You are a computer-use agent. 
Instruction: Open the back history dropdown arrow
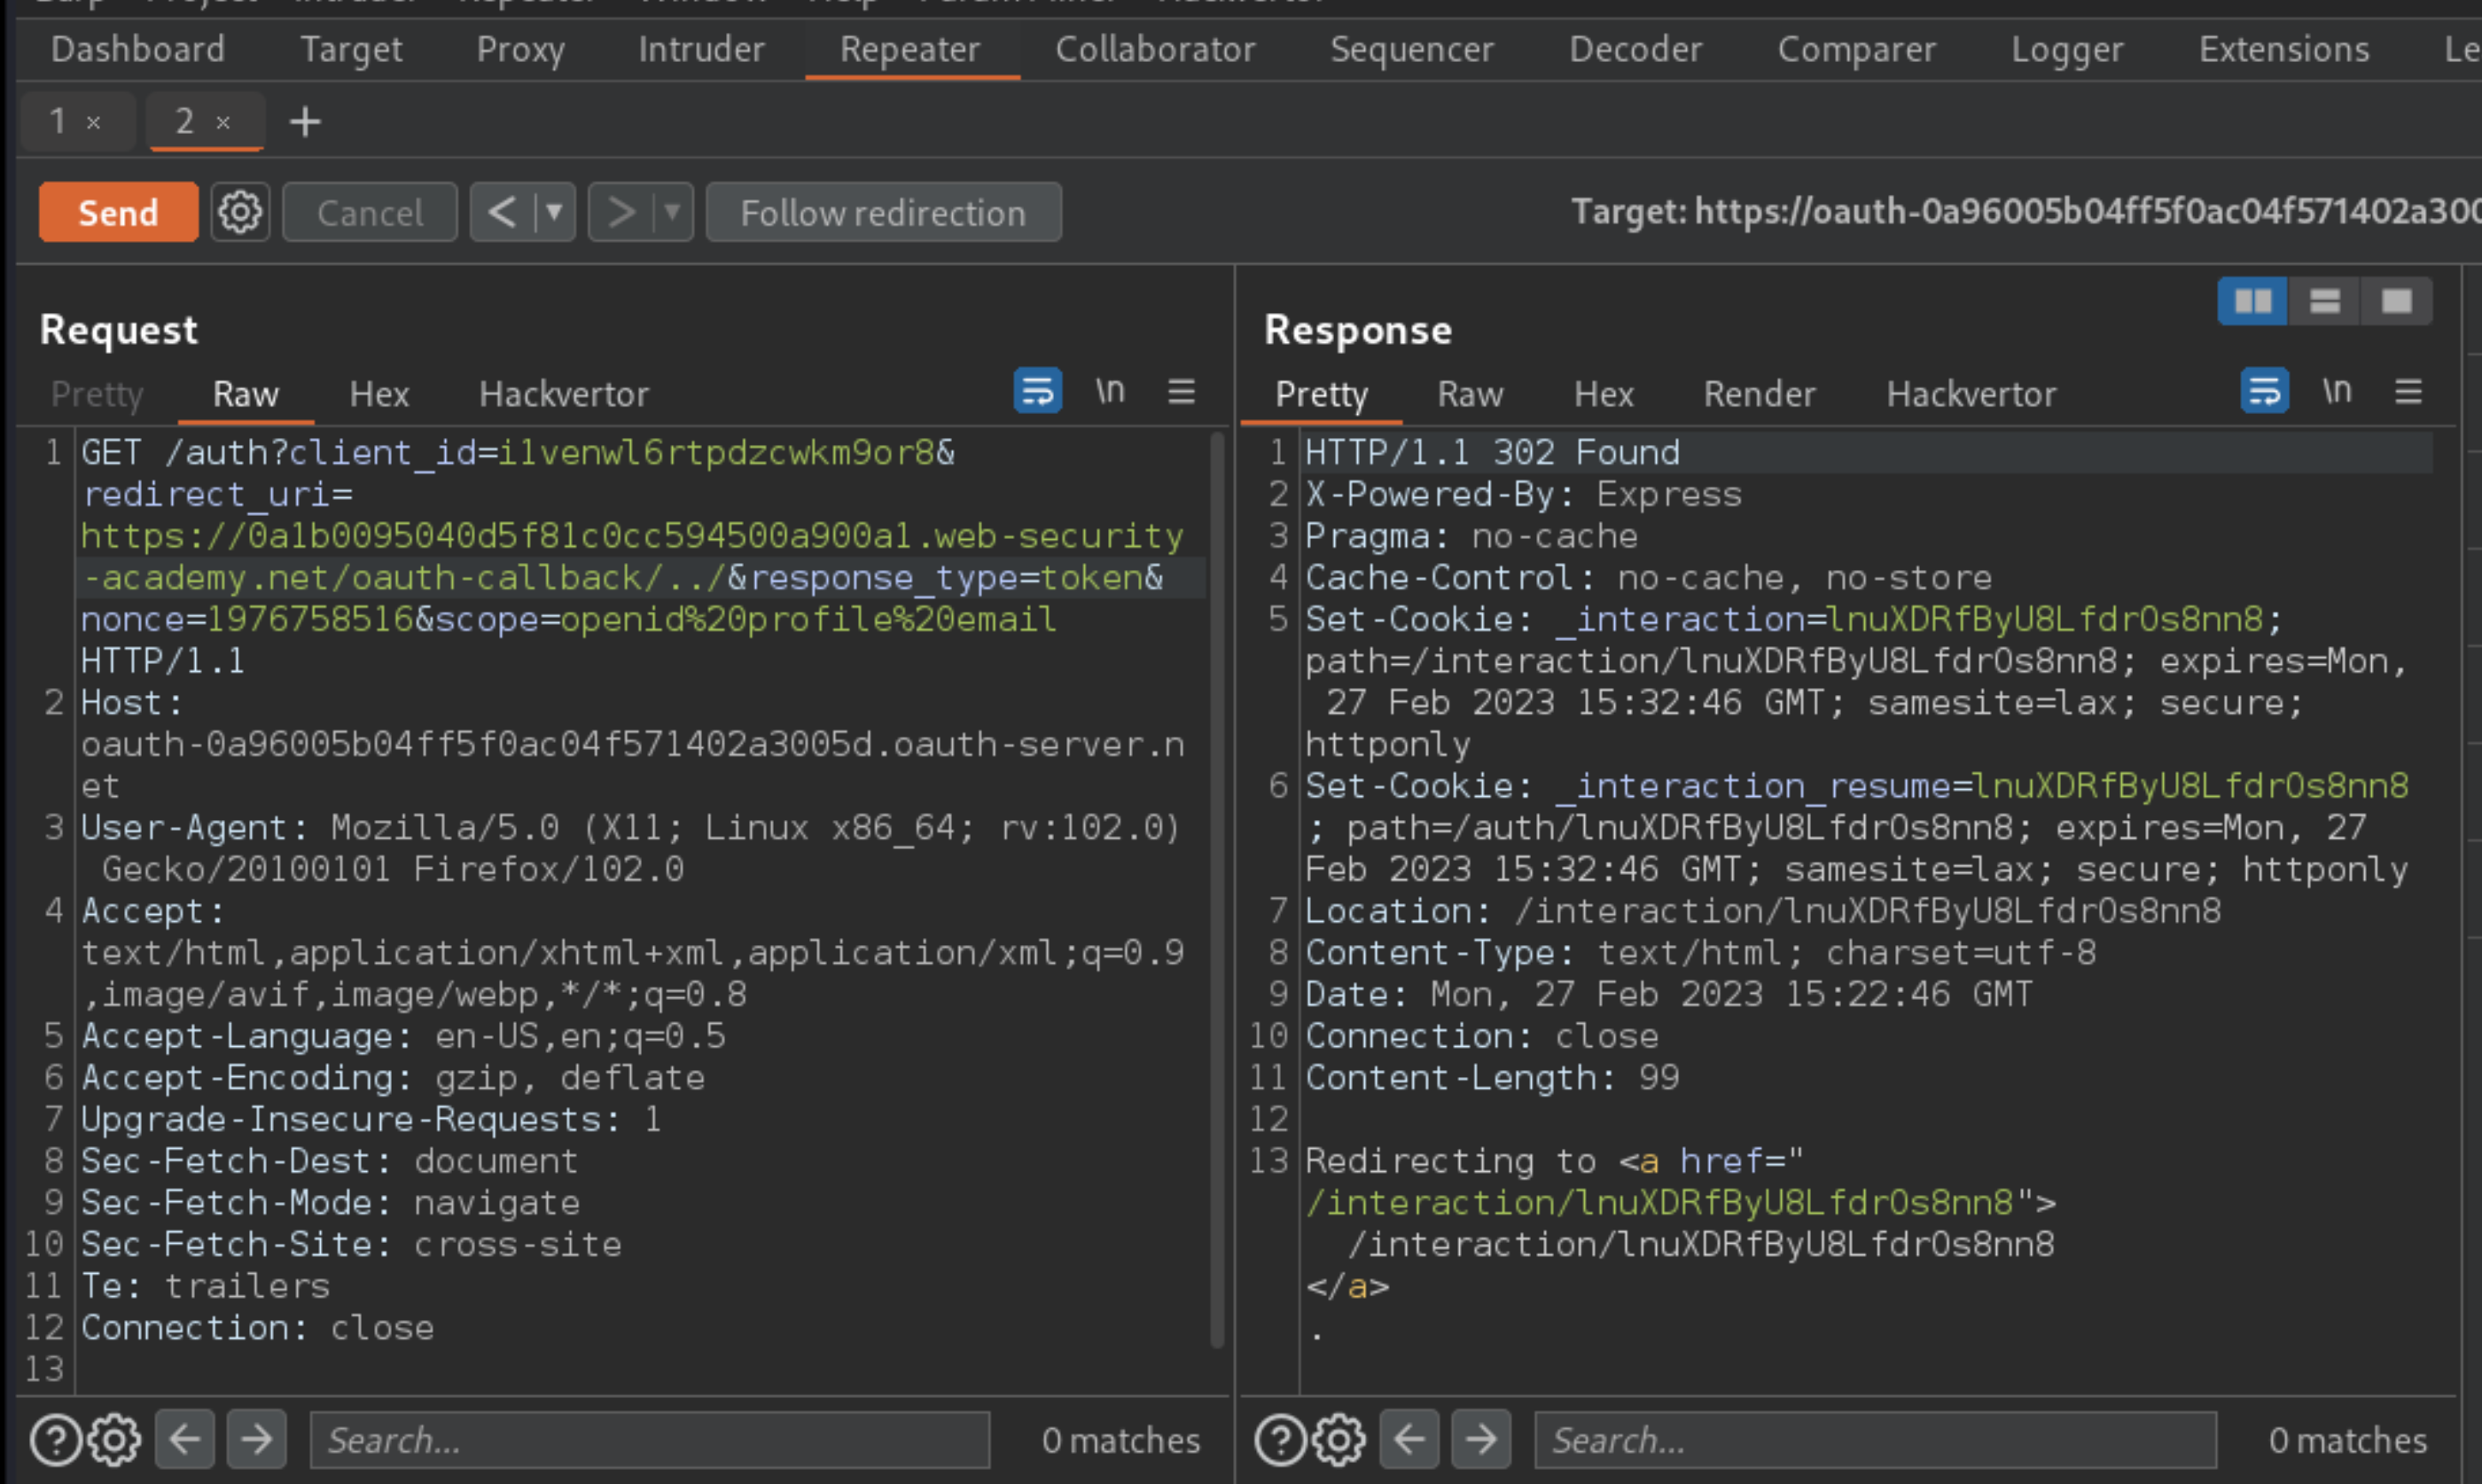(555, 212)
